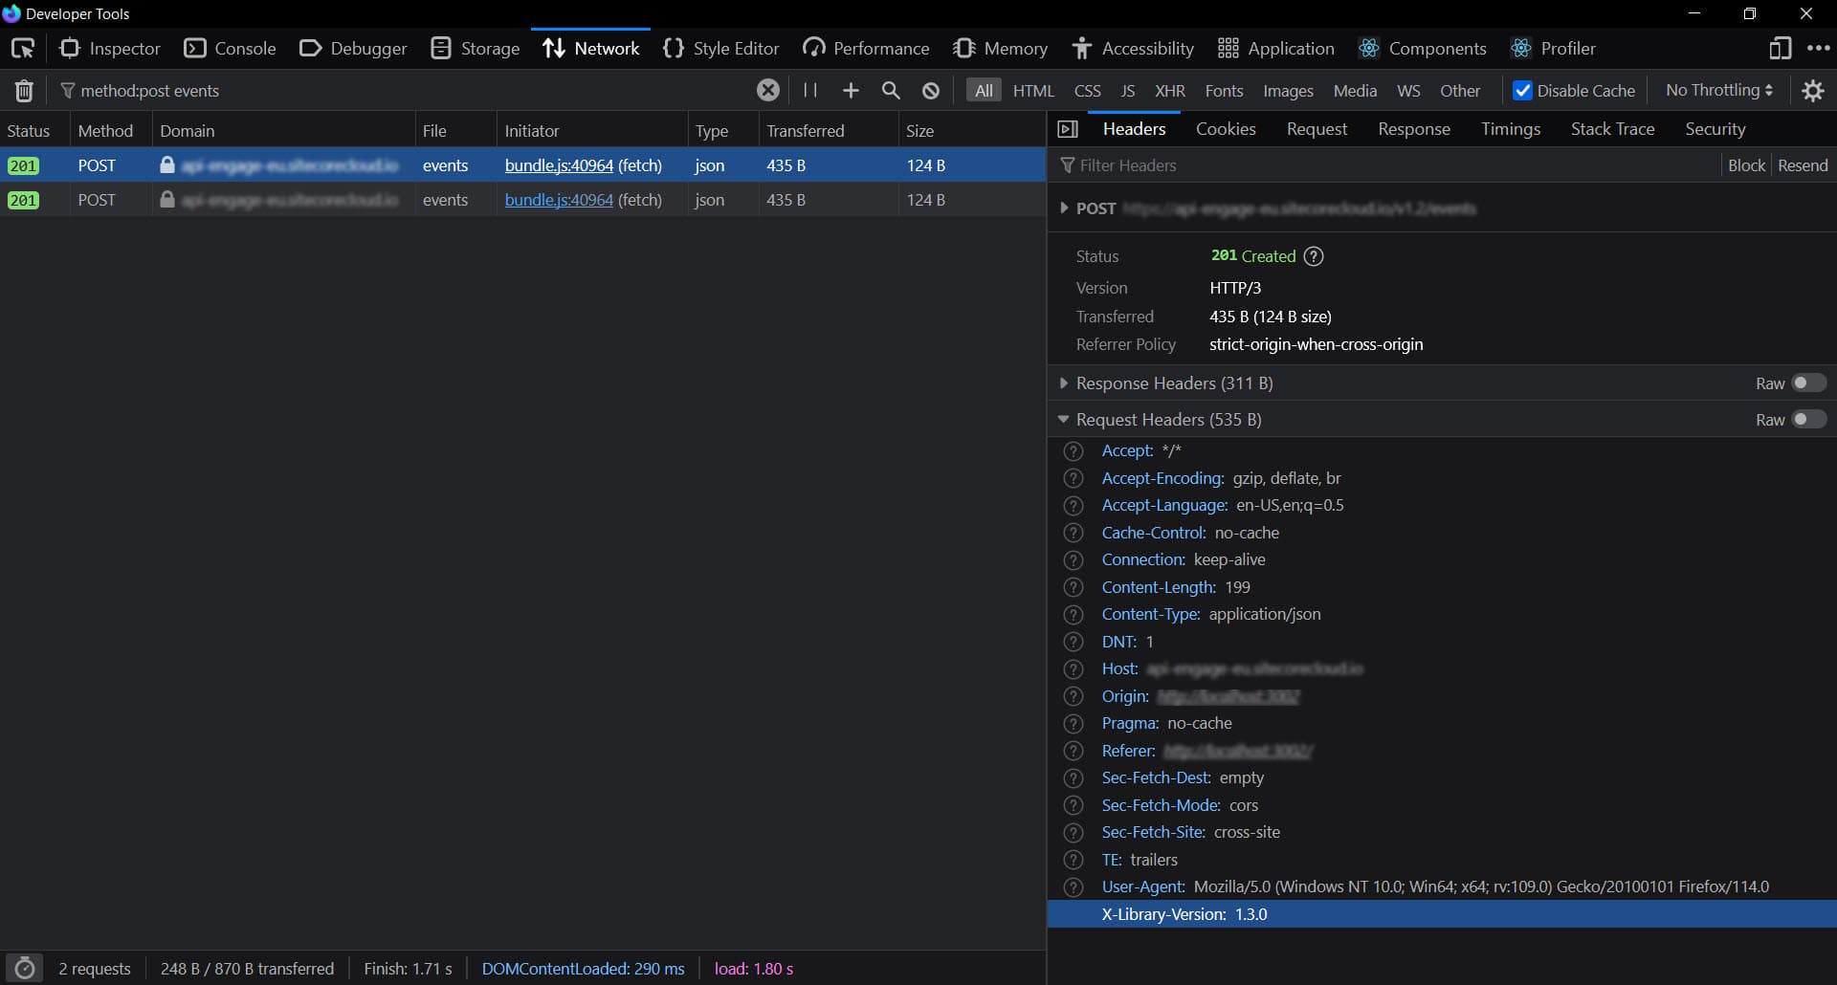Click the Resend button
The width and height of the screenshot is (1837, 985).
point(1803,165)
